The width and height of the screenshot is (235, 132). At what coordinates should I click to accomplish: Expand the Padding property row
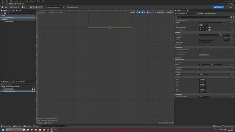click(x=176, y=23)
